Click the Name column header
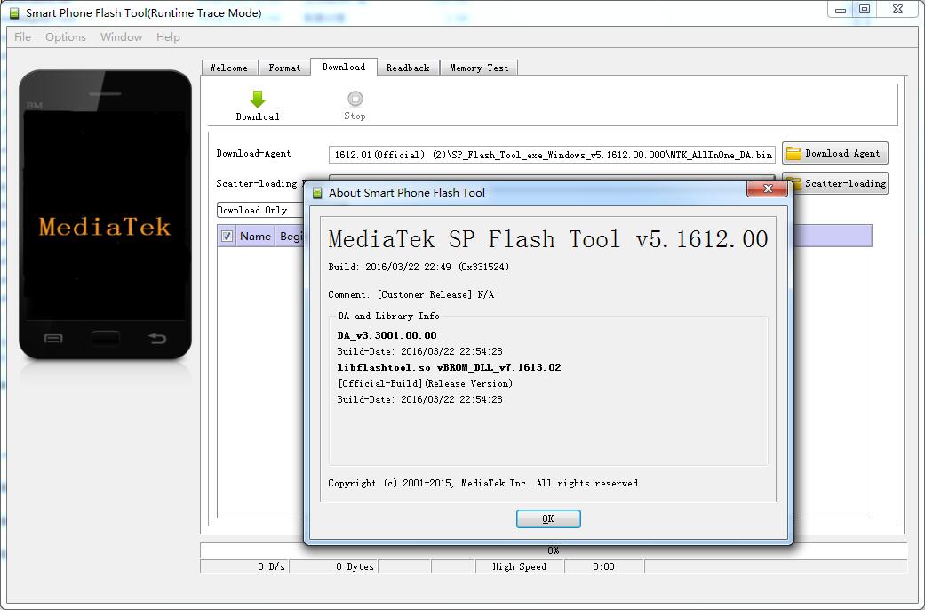 255,237
